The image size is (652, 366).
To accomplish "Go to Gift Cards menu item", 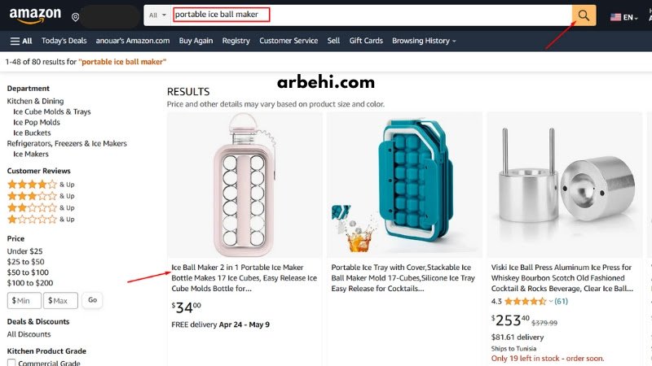I will click(366, 41).
